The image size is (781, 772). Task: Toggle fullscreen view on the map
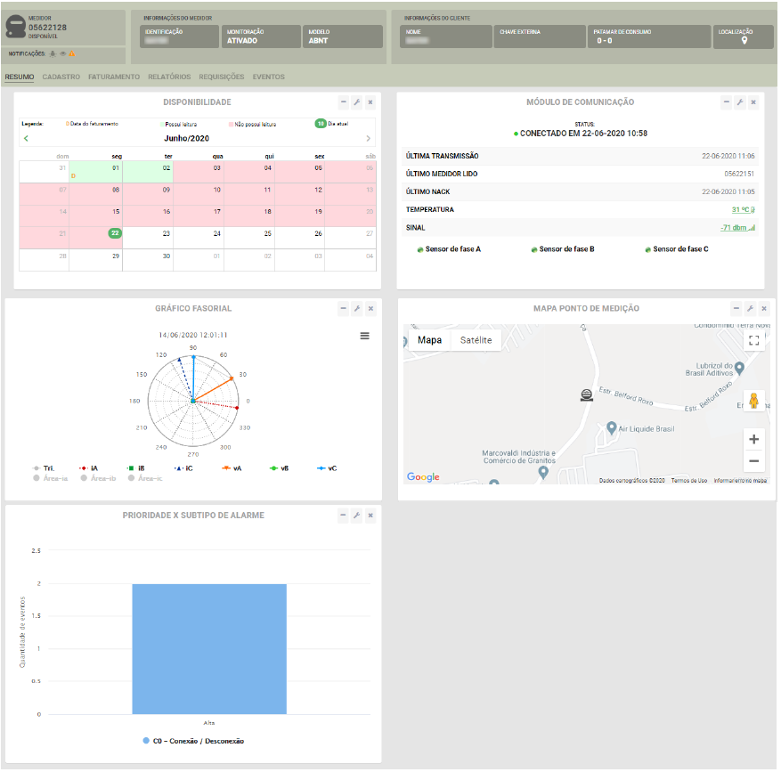click(753, 340)
